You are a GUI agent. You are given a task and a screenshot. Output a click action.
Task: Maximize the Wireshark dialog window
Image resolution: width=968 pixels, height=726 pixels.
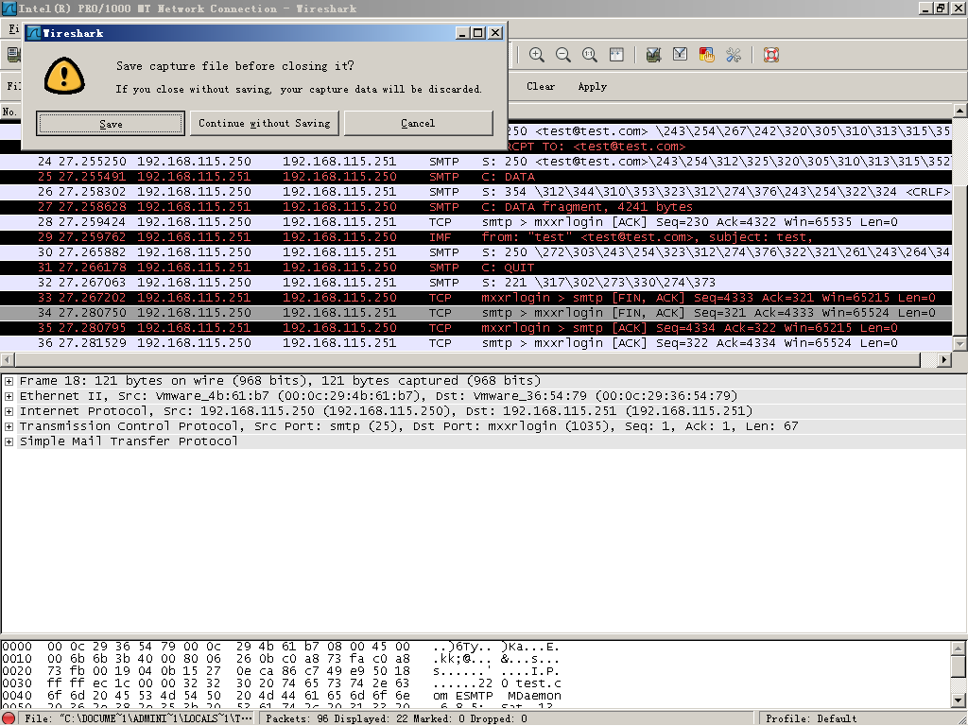click(x=478, y=33)
